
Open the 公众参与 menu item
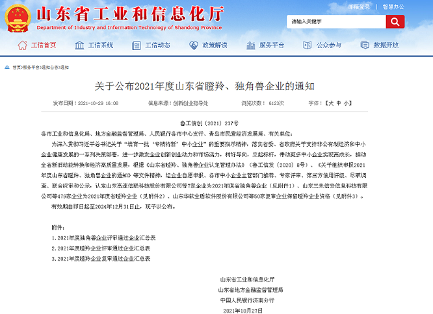328,45
